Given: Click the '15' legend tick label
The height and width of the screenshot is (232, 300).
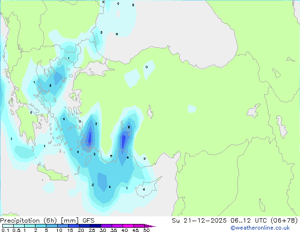Looking at the screenshot, I should 70,230.
